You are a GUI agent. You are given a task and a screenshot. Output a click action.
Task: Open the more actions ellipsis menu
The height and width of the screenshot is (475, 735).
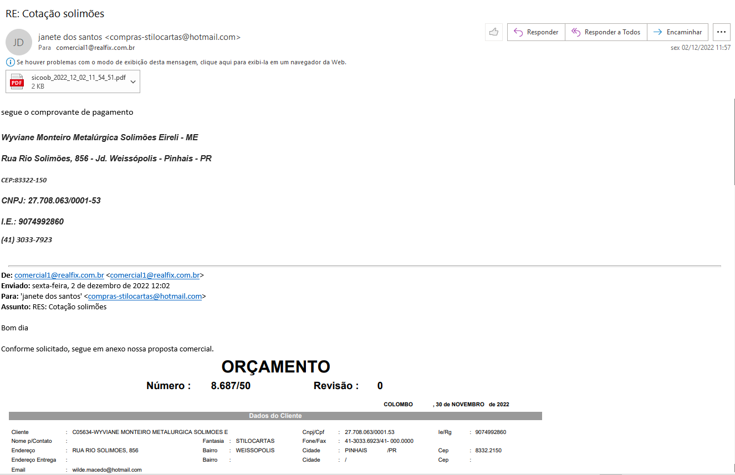point(721,32)
